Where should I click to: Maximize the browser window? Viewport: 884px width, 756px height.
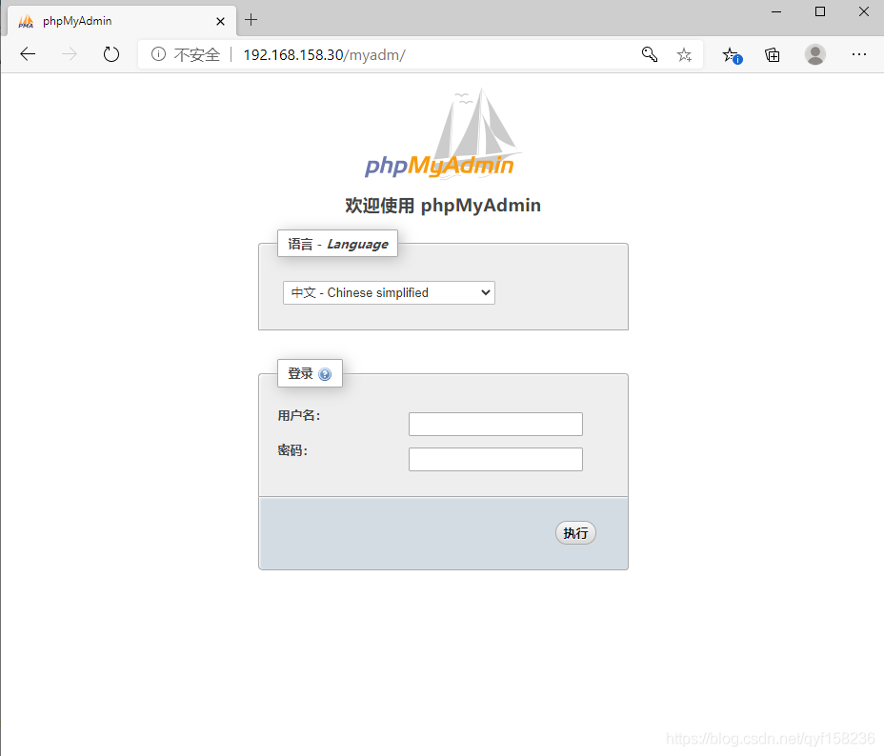(x=820, y=11)
